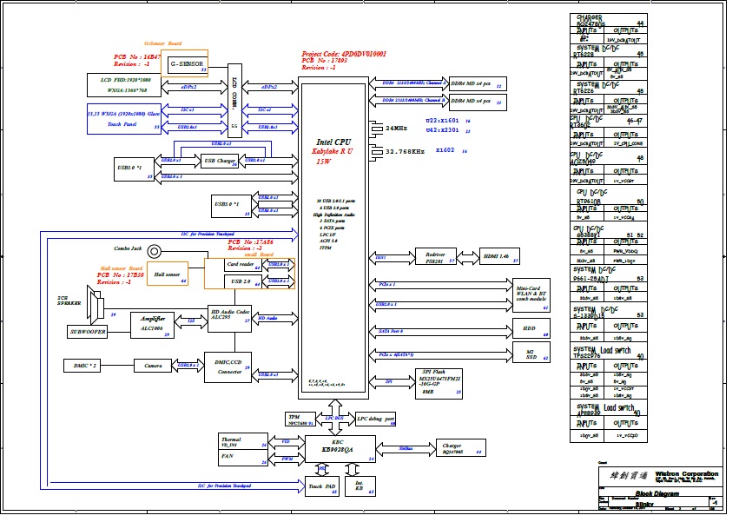Screen dimensions: 739x522
Task: Select the G-SENSOR block
Action: 188,64
